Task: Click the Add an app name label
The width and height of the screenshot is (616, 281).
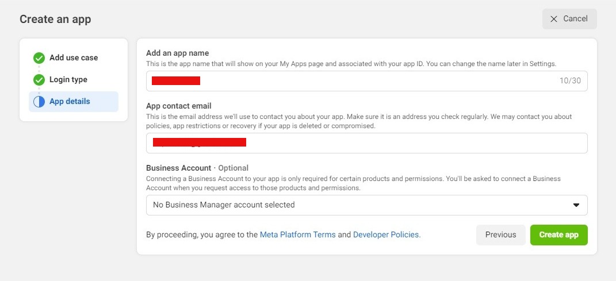Action: [178, 53]
